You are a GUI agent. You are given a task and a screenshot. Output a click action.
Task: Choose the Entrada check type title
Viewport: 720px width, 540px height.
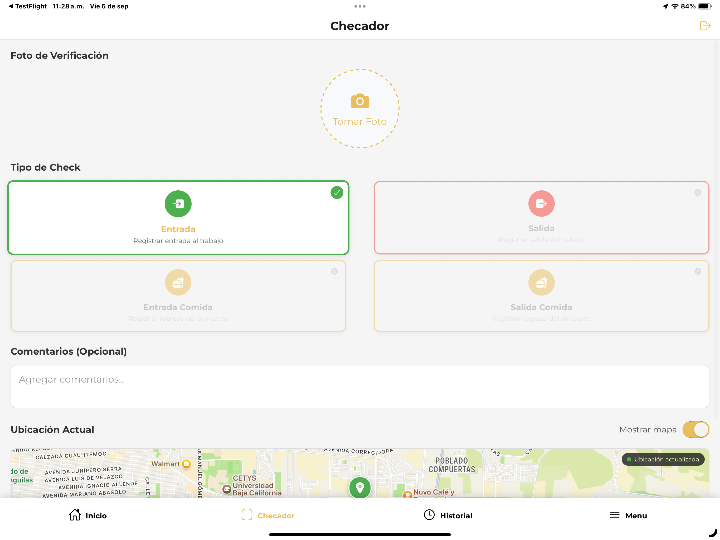point(178,229)
